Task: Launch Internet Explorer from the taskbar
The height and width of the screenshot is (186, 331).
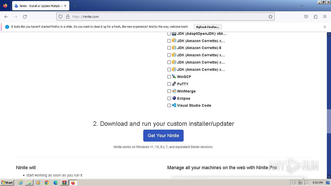Action: pos(20,183)
